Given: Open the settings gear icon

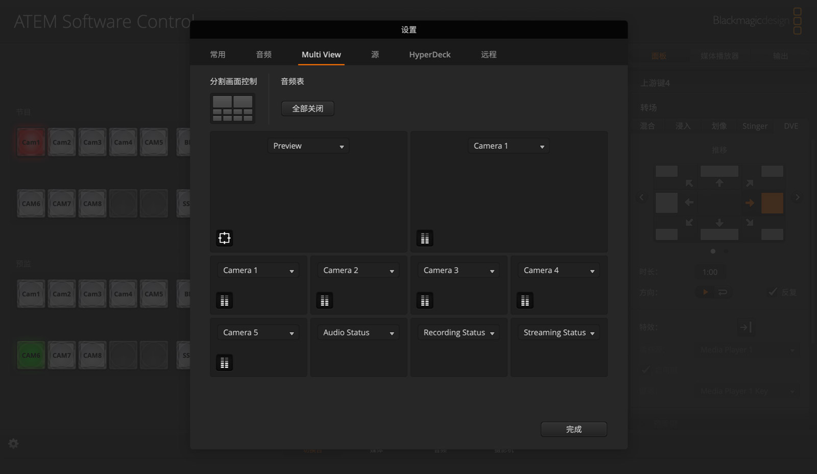Looking at the screenshot, I should 14,443.
